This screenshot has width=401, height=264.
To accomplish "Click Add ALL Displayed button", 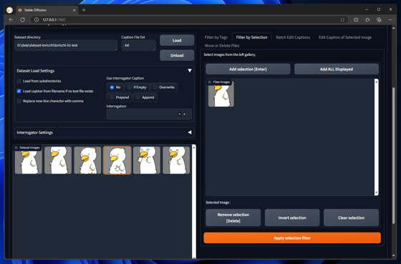I will (337, 69).
